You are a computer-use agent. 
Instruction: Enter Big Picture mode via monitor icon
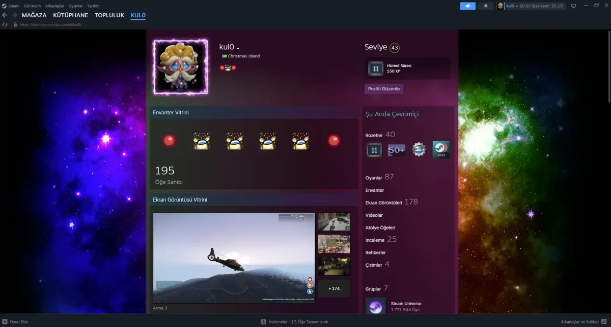(x=573, y=6)
